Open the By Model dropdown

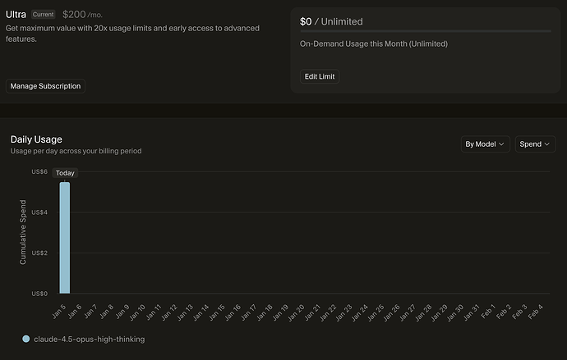[x=486, y=144]
